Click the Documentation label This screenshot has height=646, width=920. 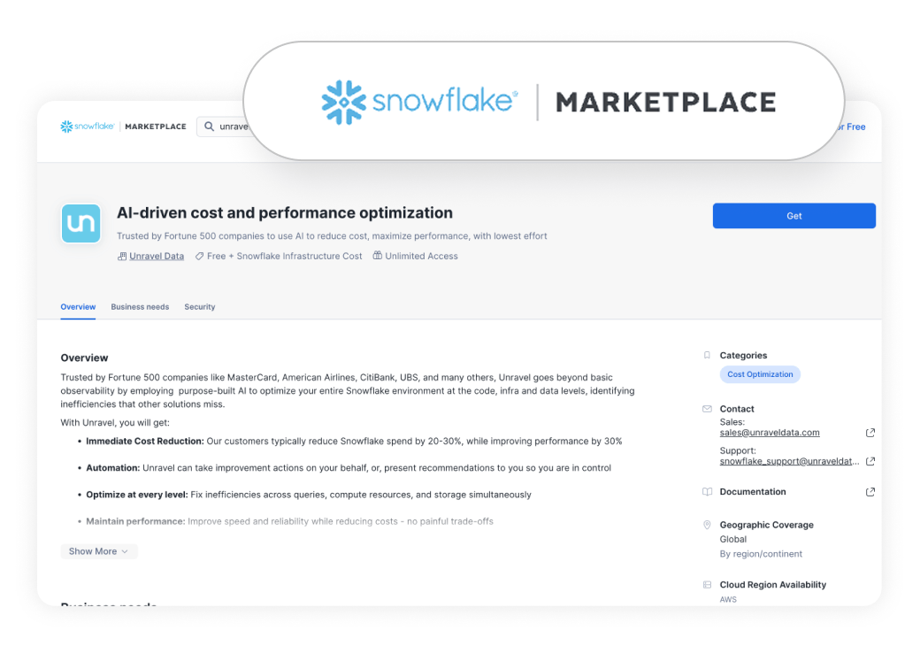[x=753, y=492]
